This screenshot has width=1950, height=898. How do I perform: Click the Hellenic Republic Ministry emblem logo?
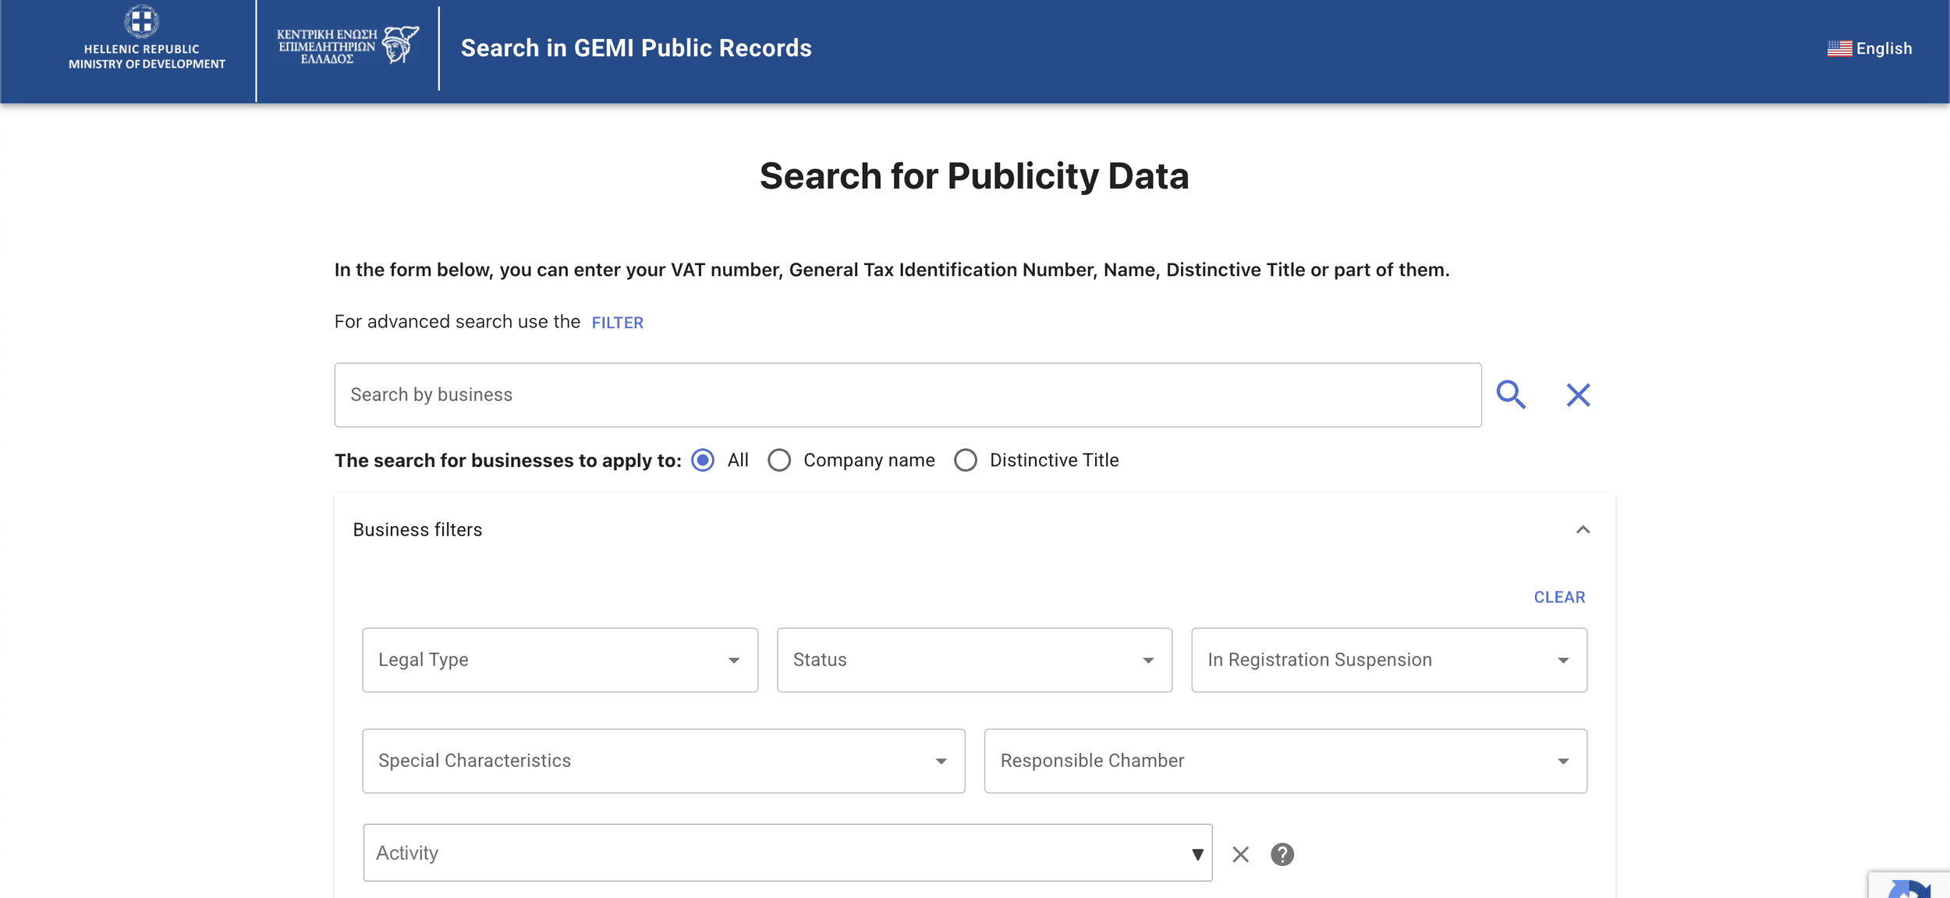coord(146,38)
